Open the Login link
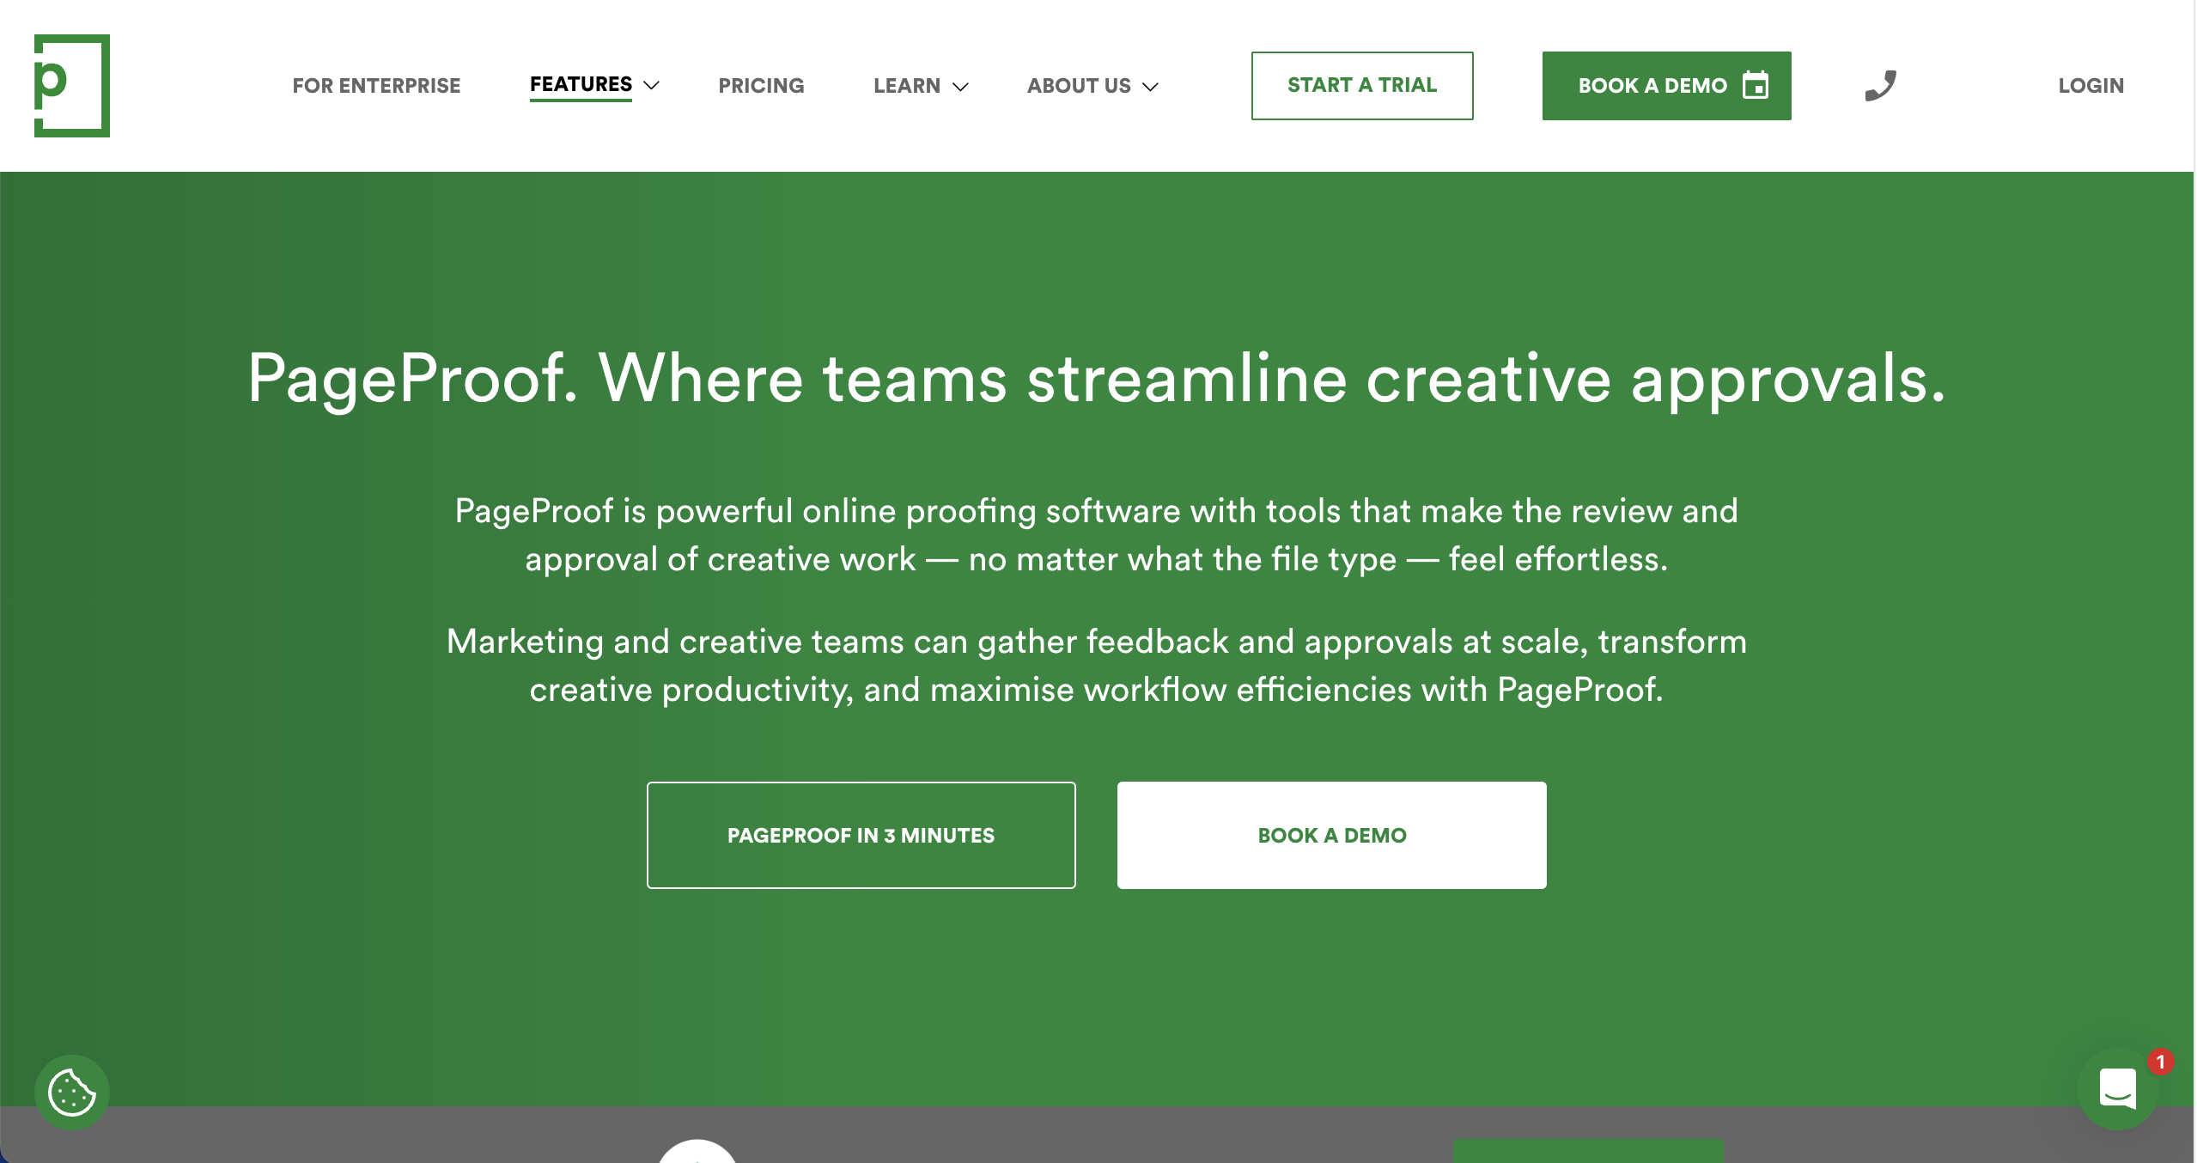 (2090, 86)
